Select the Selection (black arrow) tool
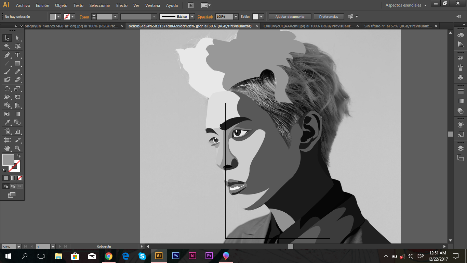 [x=7, y=38]
